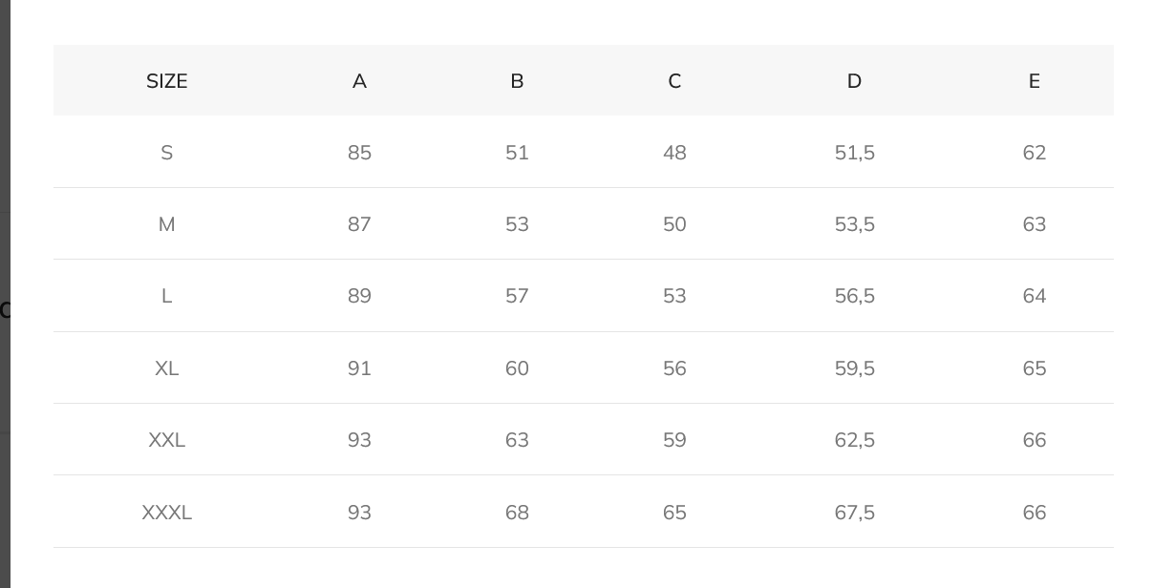Select the XXXL size row label

pyautogui.click(x=166, y=513)
